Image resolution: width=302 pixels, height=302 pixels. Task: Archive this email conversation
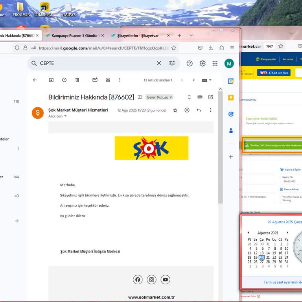(x=51, y=80)
